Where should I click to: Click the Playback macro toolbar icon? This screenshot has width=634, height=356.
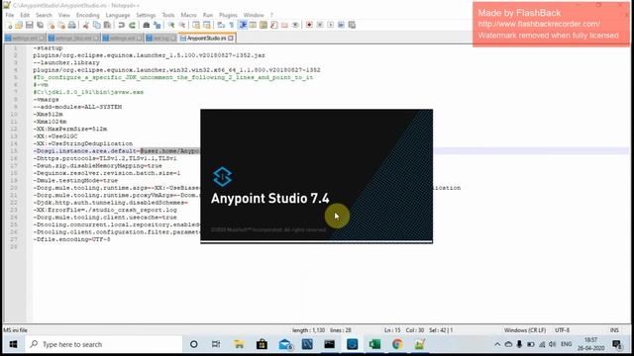coord(330,25)
